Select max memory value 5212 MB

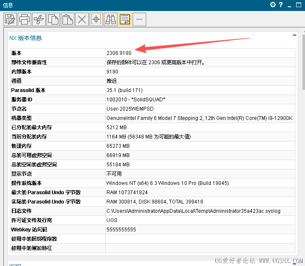[x=117, y=128]
